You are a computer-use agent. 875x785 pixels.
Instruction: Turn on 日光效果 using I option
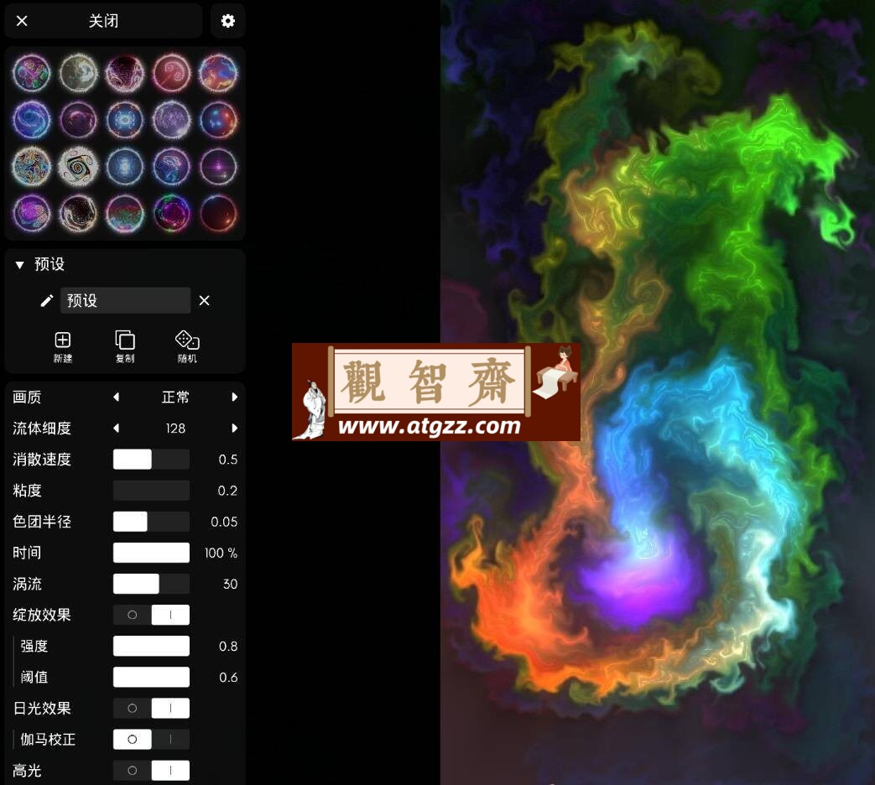[x=171, y=709]
